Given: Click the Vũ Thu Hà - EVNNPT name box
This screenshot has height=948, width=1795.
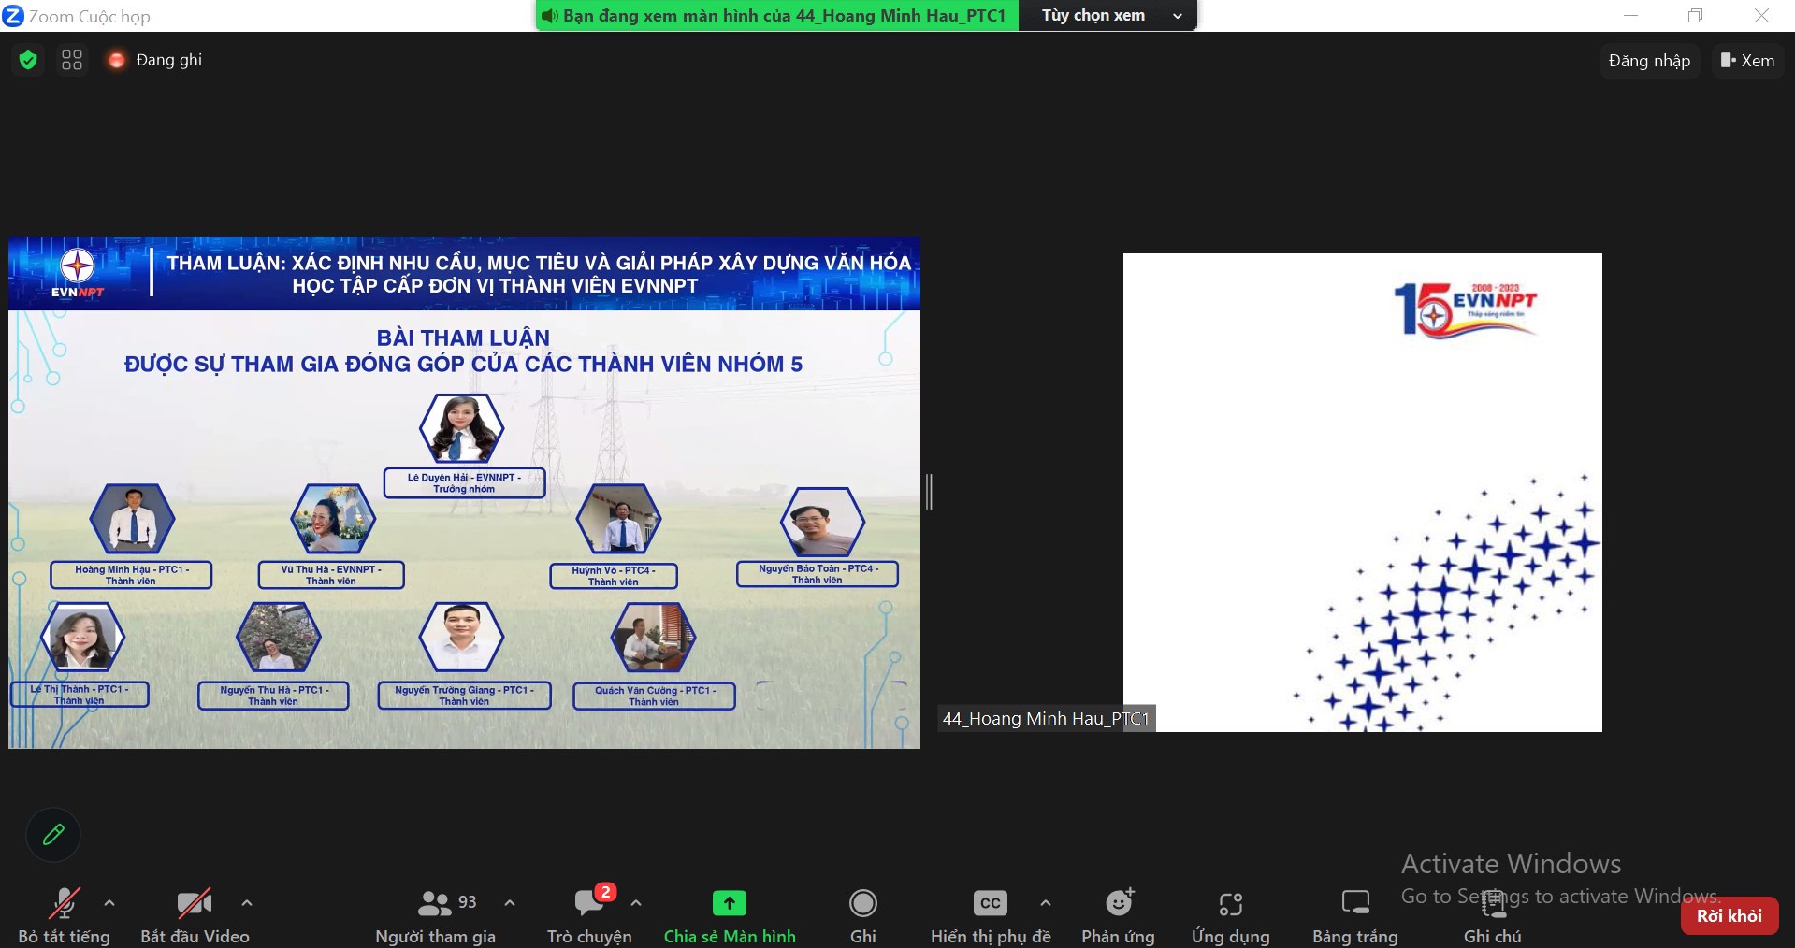Looking at the screenshot, I should [x=331, y=575].
